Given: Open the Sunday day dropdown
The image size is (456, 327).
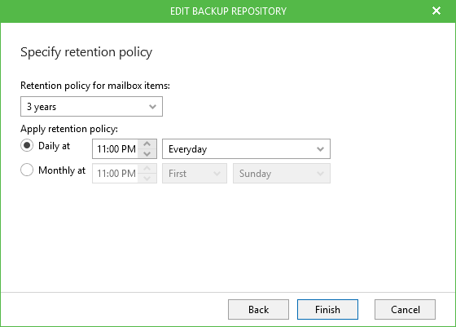Looking at the screenshot, I should (282, 173).
